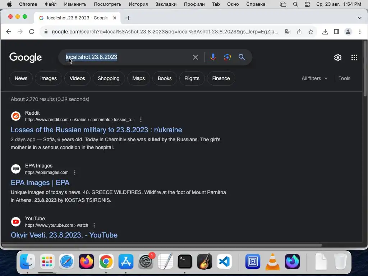Click Google logo to go home
368x276 pixels.
[x=26, y=57]
